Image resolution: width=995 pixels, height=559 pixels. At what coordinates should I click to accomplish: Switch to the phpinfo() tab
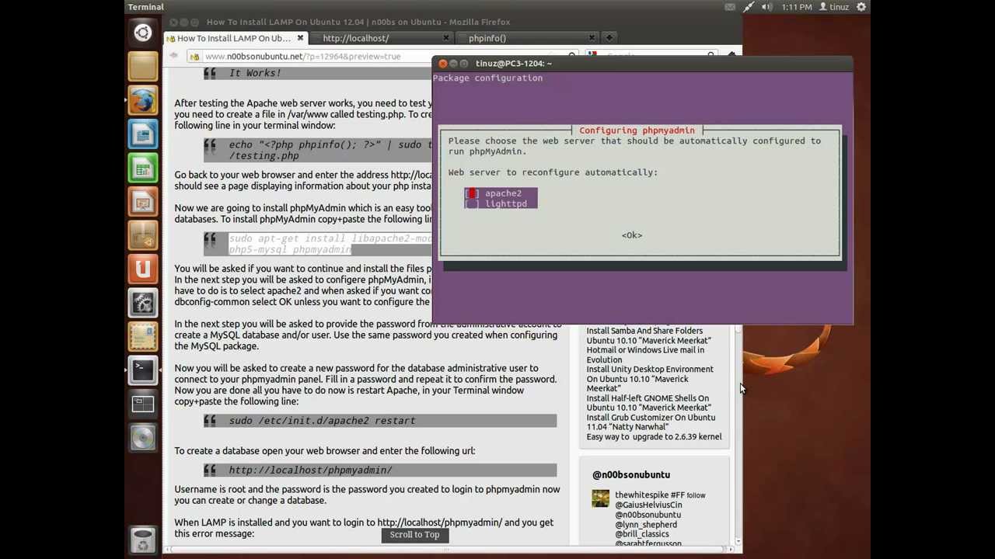(528, 38)
